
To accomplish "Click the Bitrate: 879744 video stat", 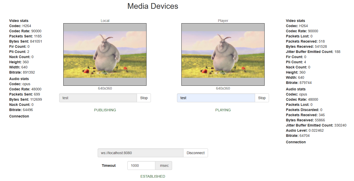I will click(299, 83).
